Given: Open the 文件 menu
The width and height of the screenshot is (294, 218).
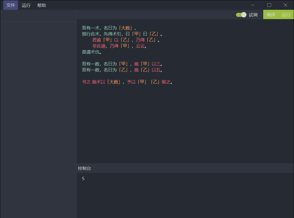Looking at the screenshot, I should (11, 5).
